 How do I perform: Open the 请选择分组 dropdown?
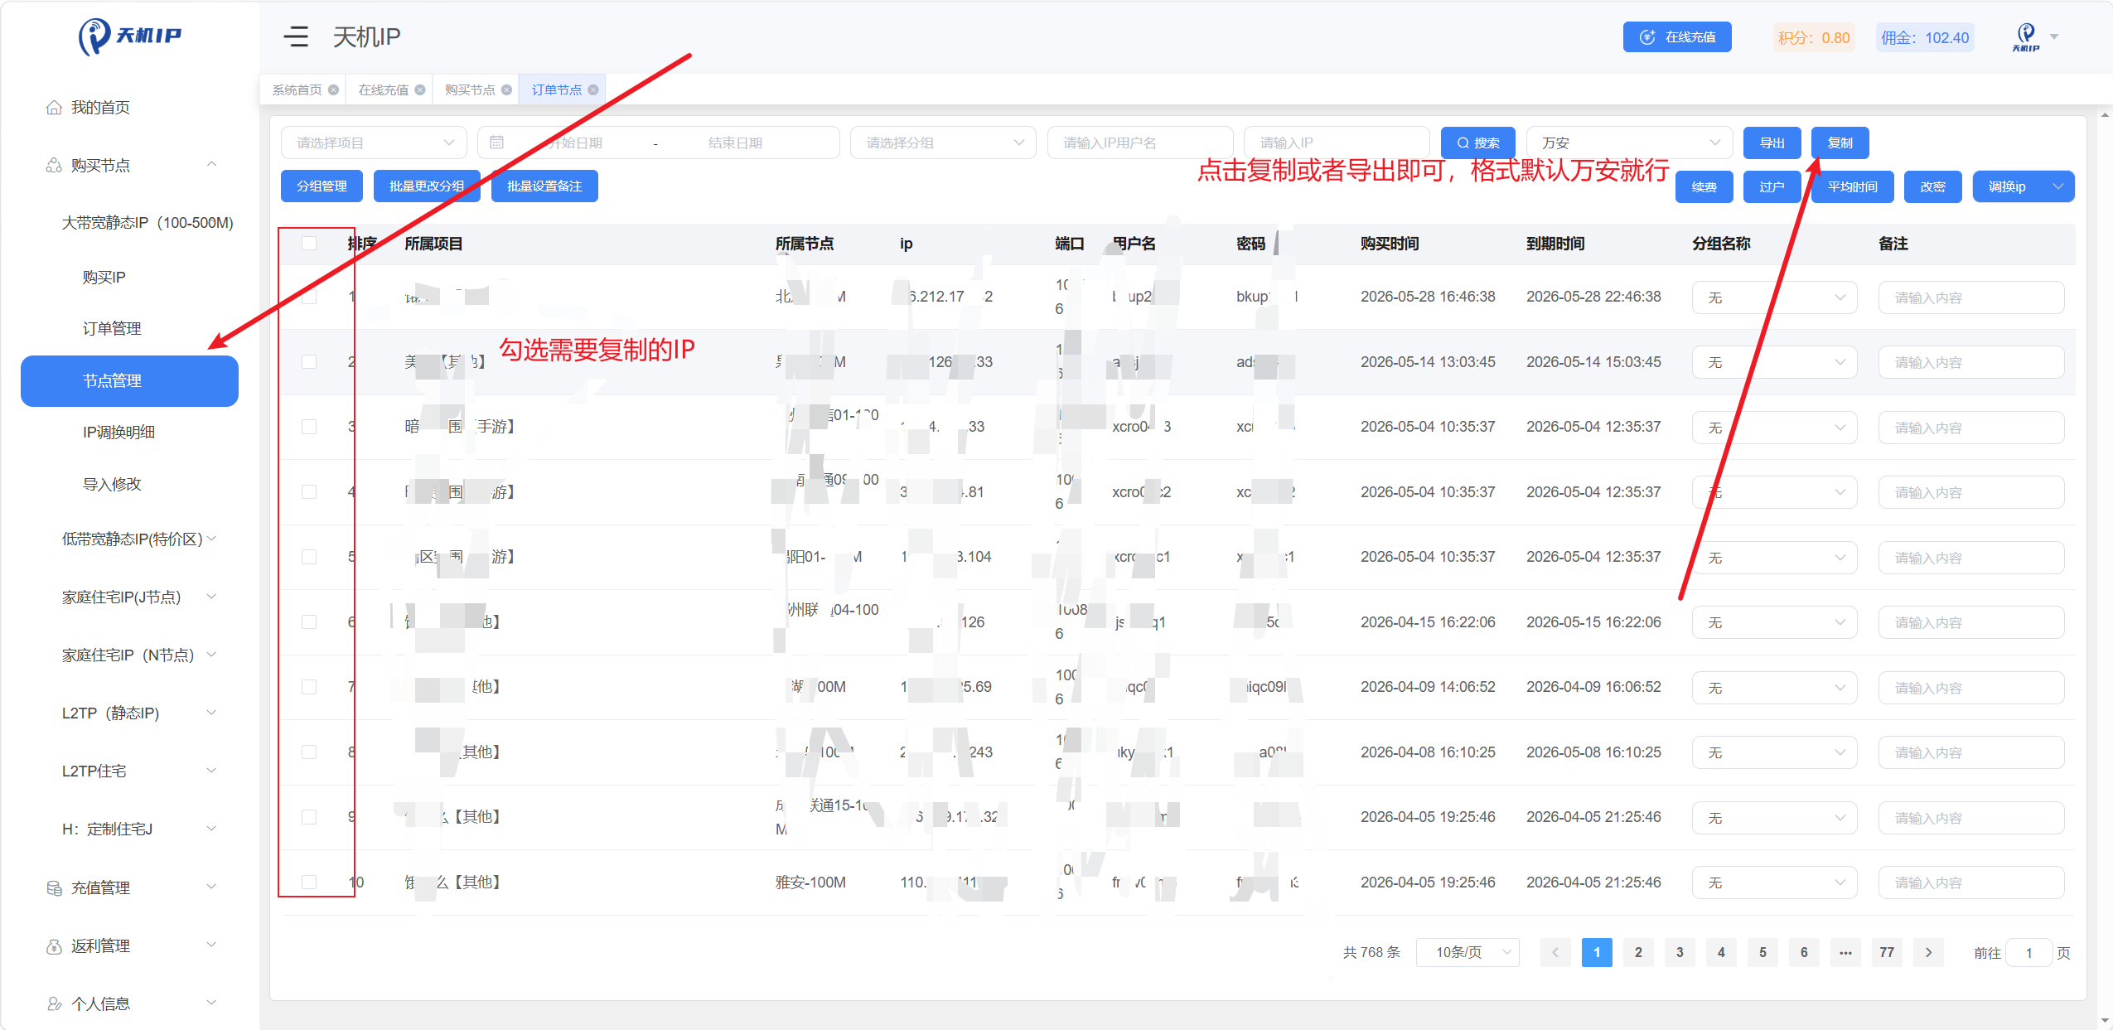click(x=944, y=143)
